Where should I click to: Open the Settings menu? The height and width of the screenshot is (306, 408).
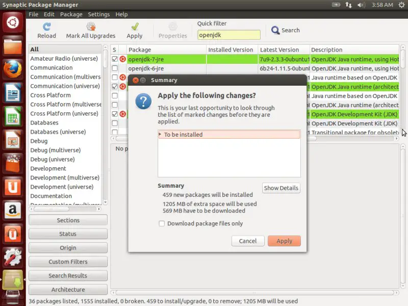pos(99,14)
